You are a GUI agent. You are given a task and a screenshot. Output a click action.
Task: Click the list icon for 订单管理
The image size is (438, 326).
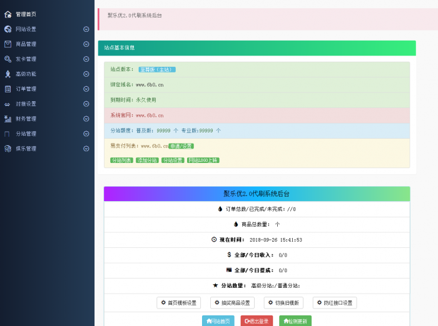(8, 89)
